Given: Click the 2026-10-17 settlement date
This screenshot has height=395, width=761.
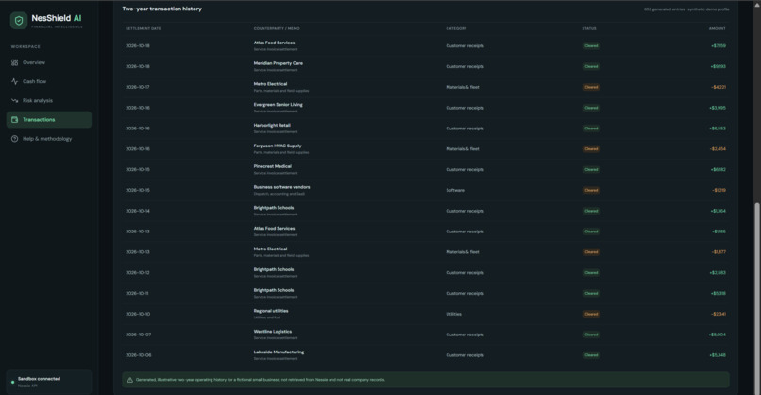Looking at the screenshot, I should (138, 88).
